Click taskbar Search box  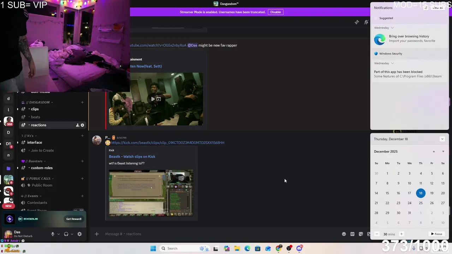[185, 248]
